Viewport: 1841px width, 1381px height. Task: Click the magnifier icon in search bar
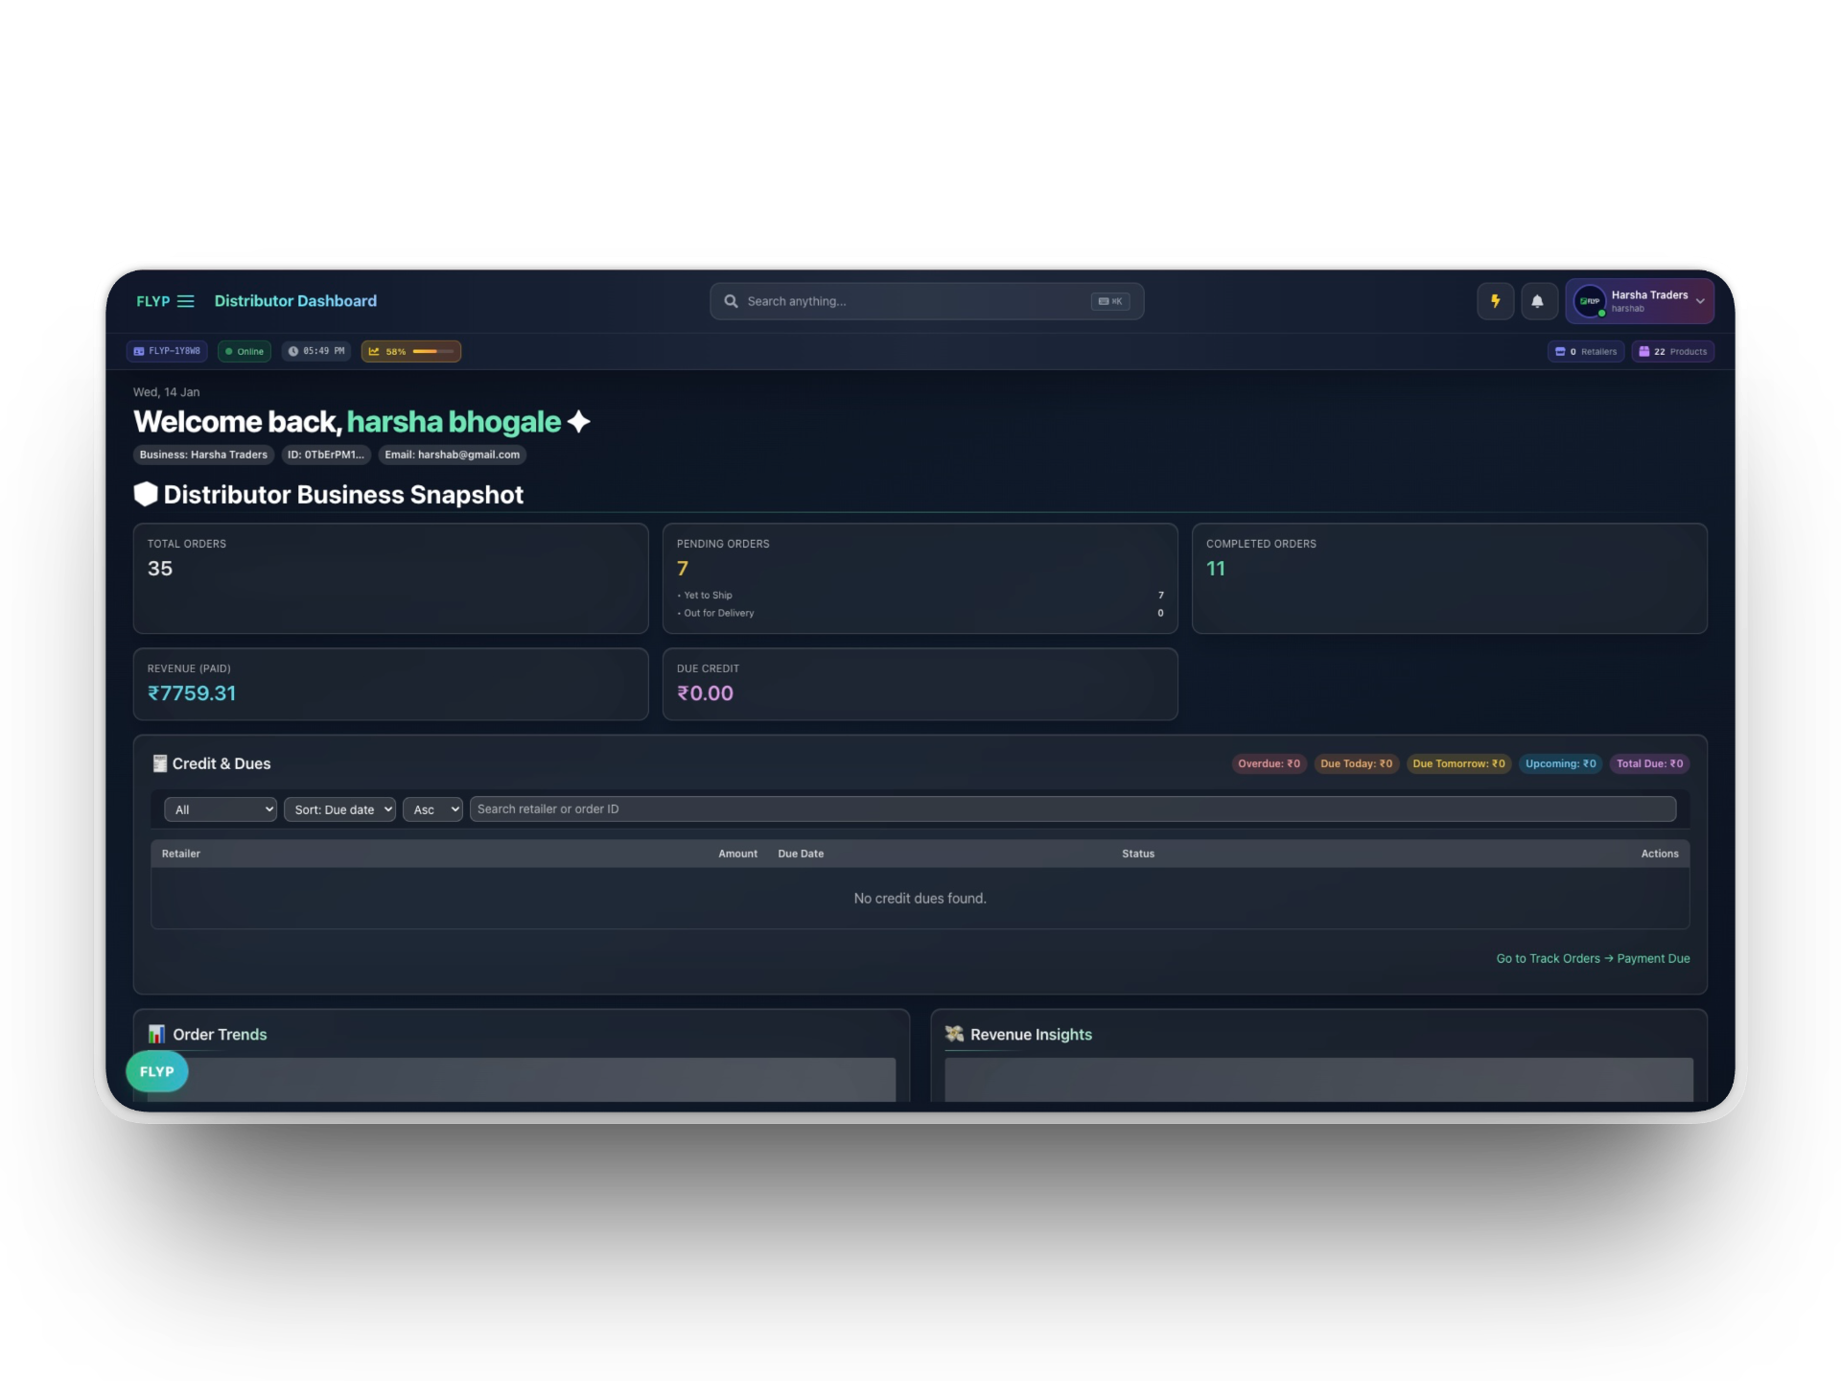(x=731, y=301)
